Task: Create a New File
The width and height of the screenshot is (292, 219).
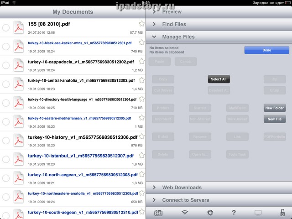Action: point(275,119)
